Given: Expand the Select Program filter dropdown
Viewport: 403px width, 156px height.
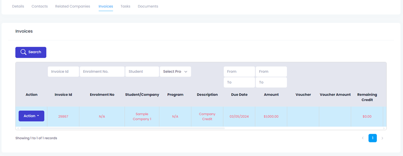Looking at the screenshot, I should (x=175, y=72).
